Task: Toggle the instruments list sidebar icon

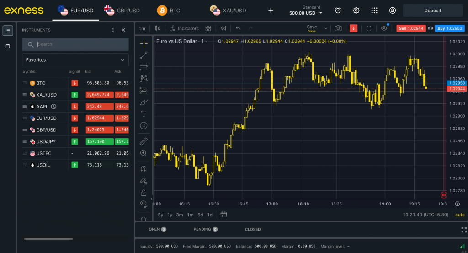Action: pos(8,31)
